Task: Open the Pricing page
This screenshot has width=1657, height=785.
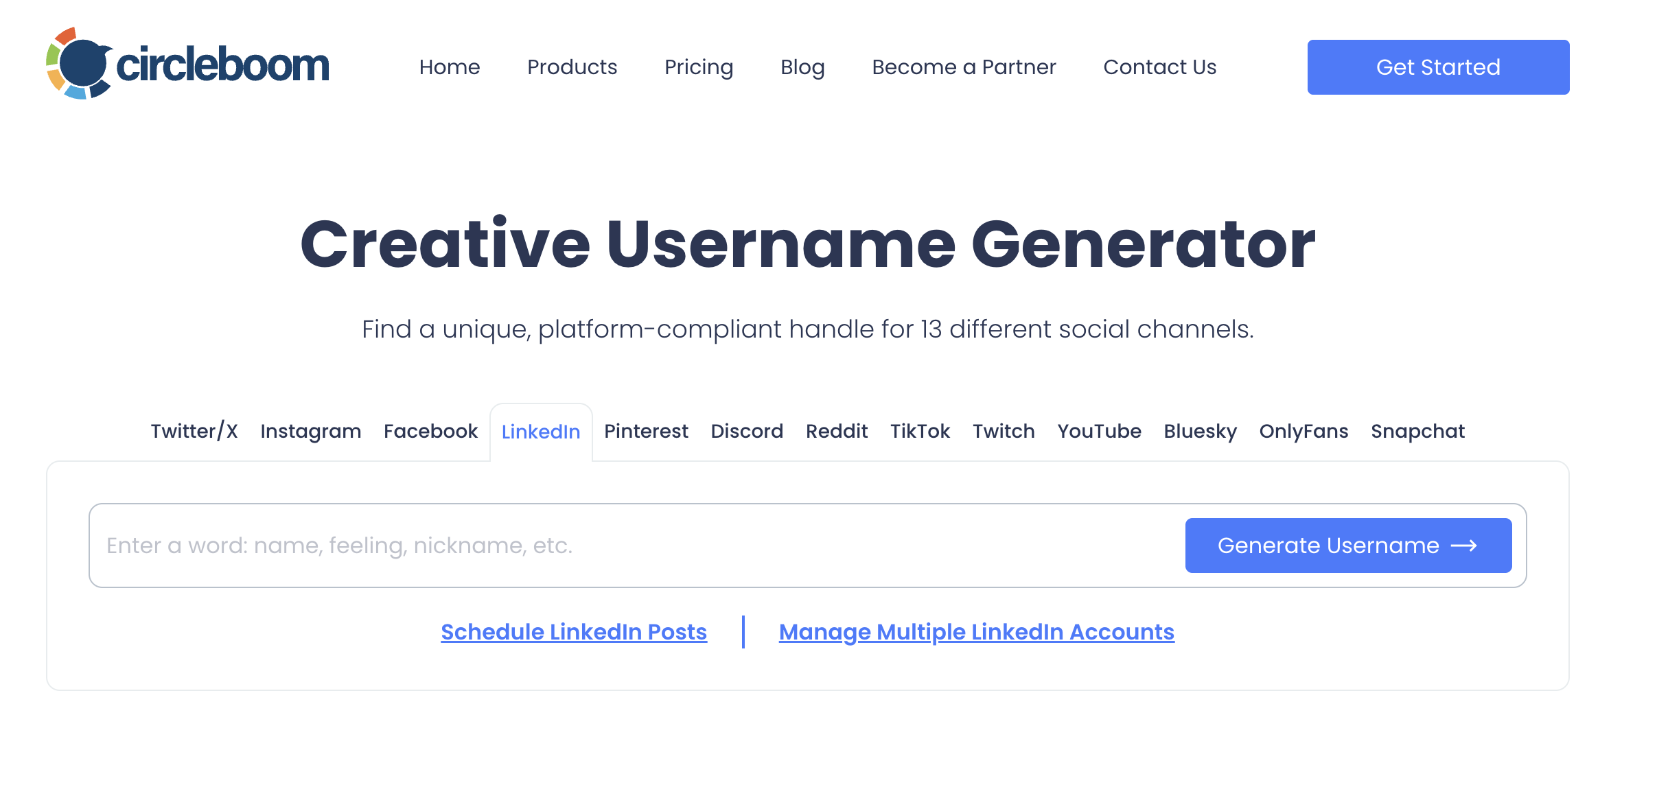Action: [699, 67]
